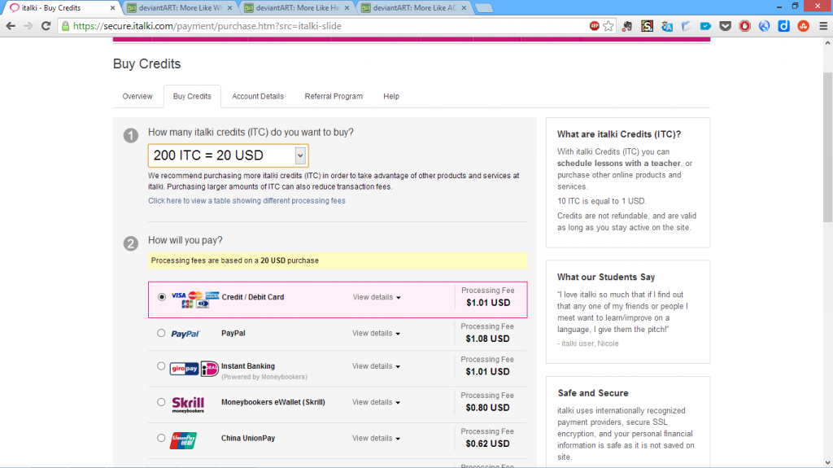Screen dimensions: 833x468
Task: Click the "What our Students Say" heading
Action: pyautogui.click(x=606, y=277)
